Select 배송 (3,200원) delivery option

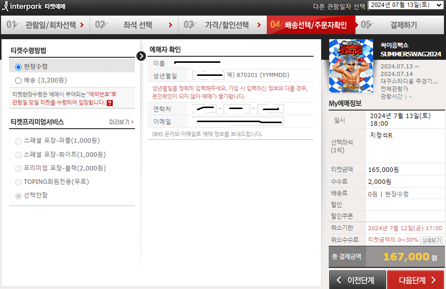click(x=19, y=80)
